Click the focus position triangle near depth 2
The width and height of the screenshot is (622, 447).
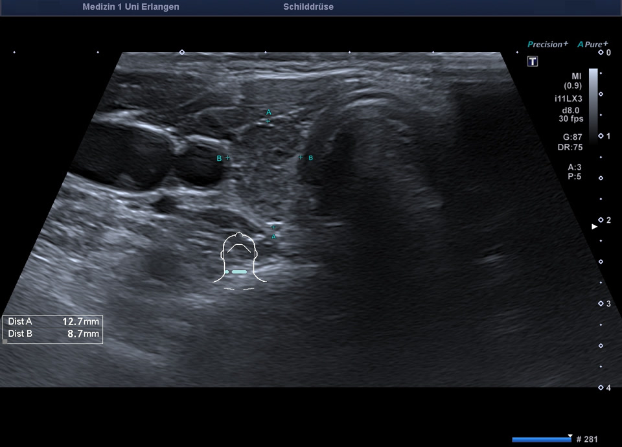point(594,226)
